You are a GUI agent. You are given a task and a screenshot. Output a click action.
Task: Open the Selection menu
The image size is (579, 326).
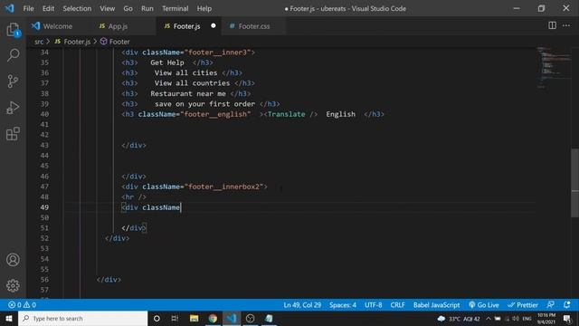coord(77,8)
